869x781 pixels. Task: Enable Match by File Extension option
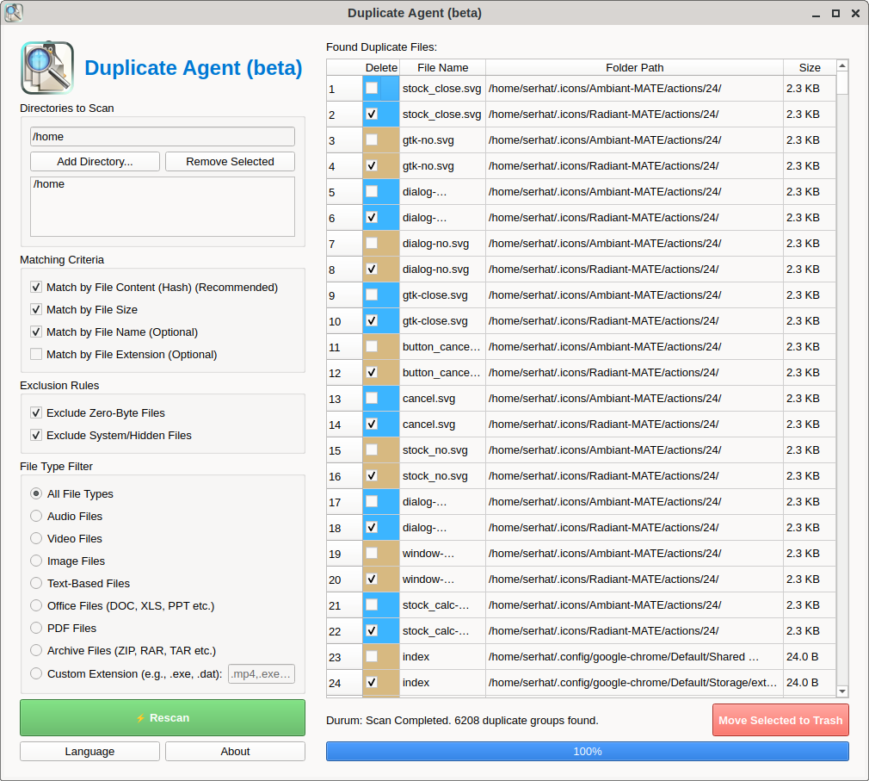[36, 355]
